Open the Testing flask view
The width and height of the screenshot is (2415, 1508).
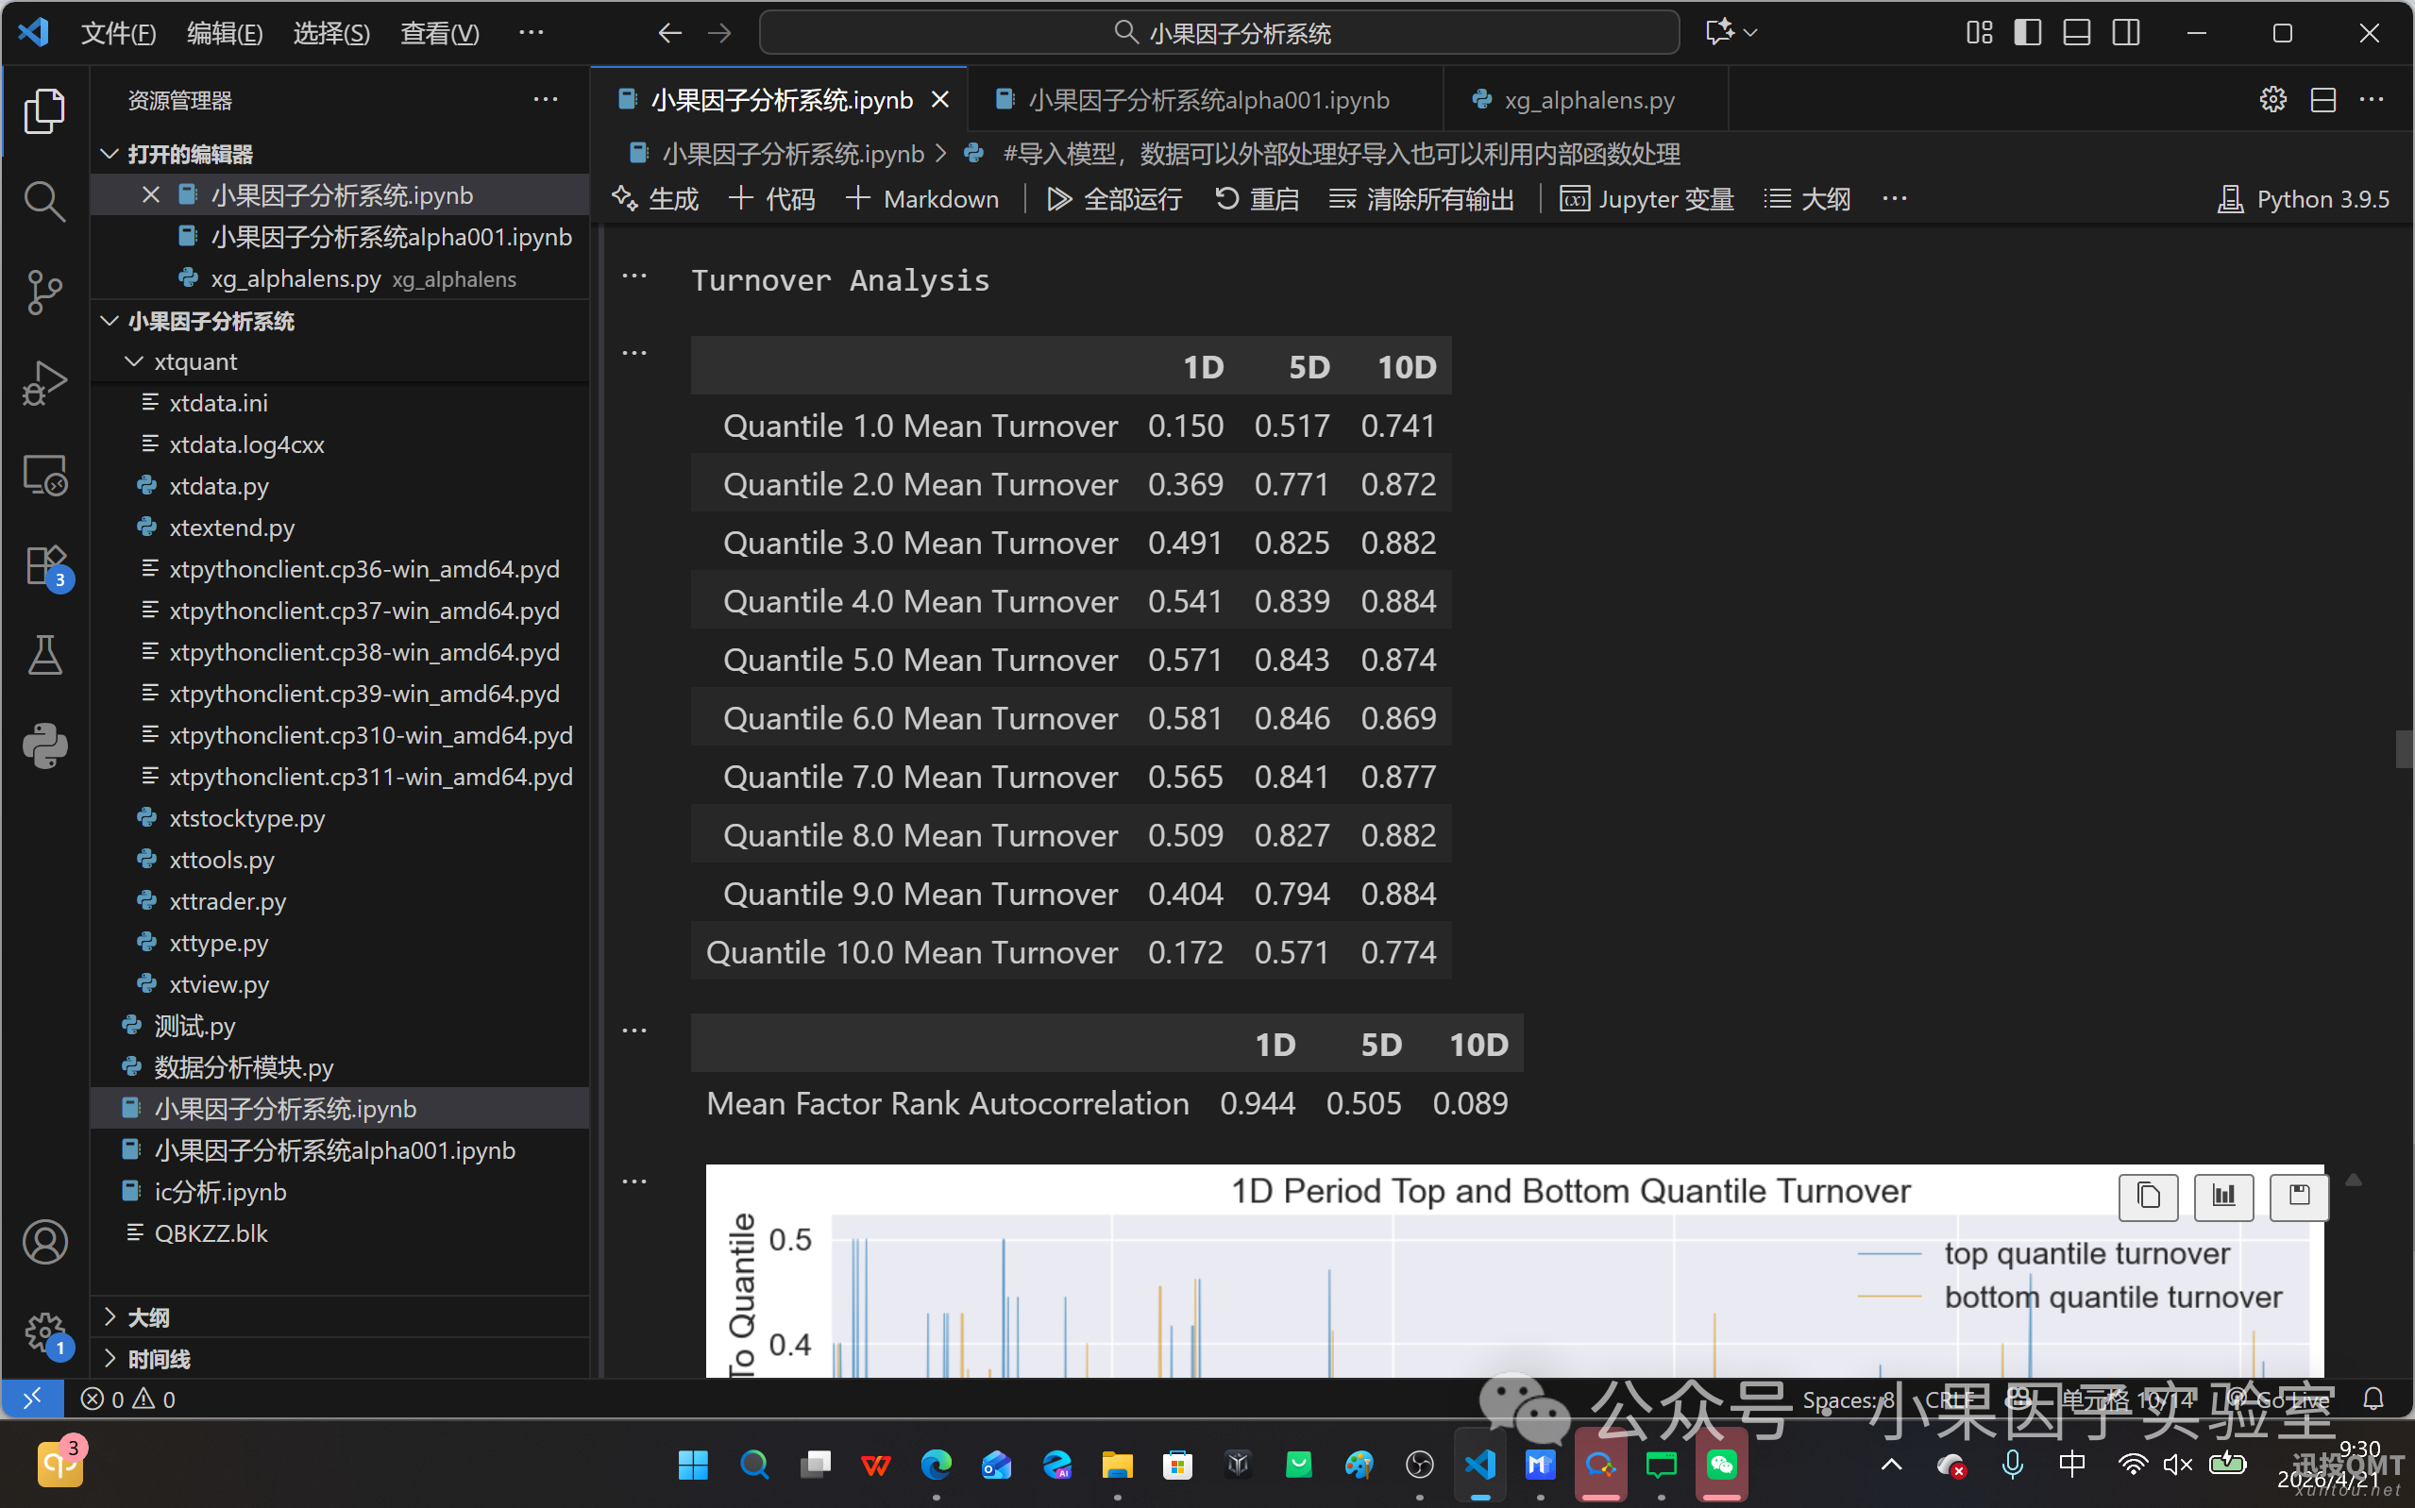43,655
